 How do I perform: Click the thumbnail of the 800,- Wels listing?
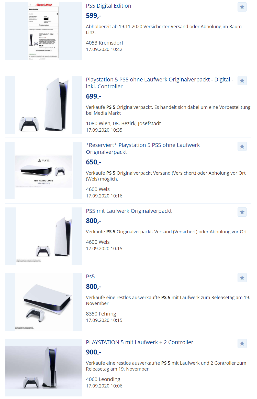[x=44, y=236]
